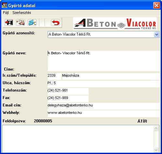
Task: Open the Szerkesztés menu
Action: [x=22, y=13]
